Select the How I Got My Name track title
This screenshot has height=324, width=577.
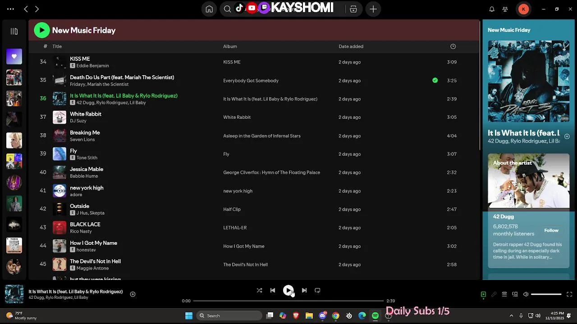(93, 243)
